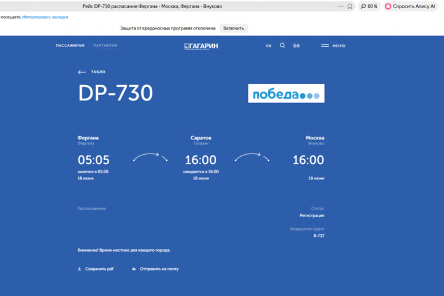The image size is (444, 296).
Task: Click the flight arc arrow from Фергана to Саратов
Action: (150, 157)
